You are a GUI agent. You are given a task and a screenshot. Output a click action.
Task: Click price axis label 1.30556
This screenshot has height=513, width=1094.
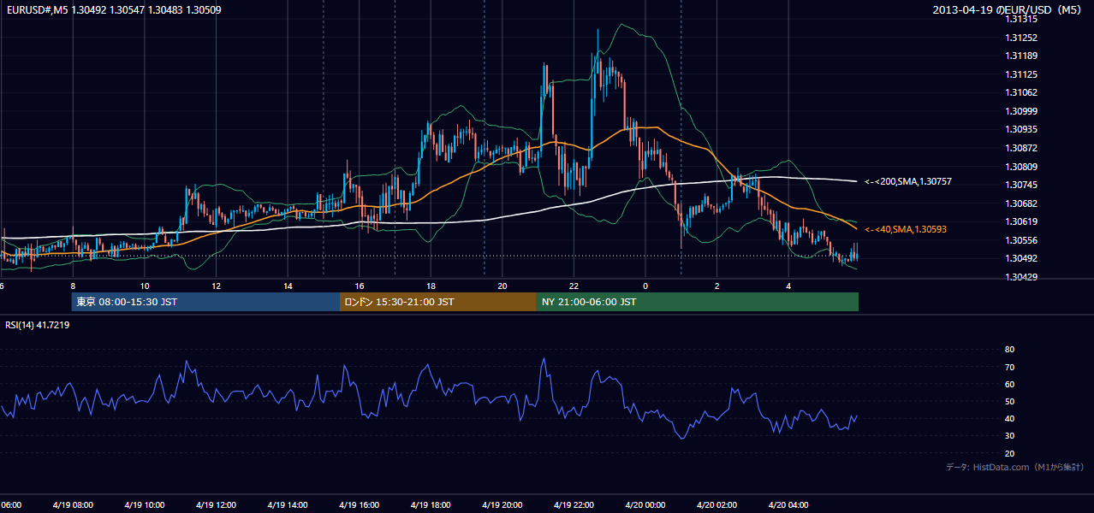(x=1021, y=240)
